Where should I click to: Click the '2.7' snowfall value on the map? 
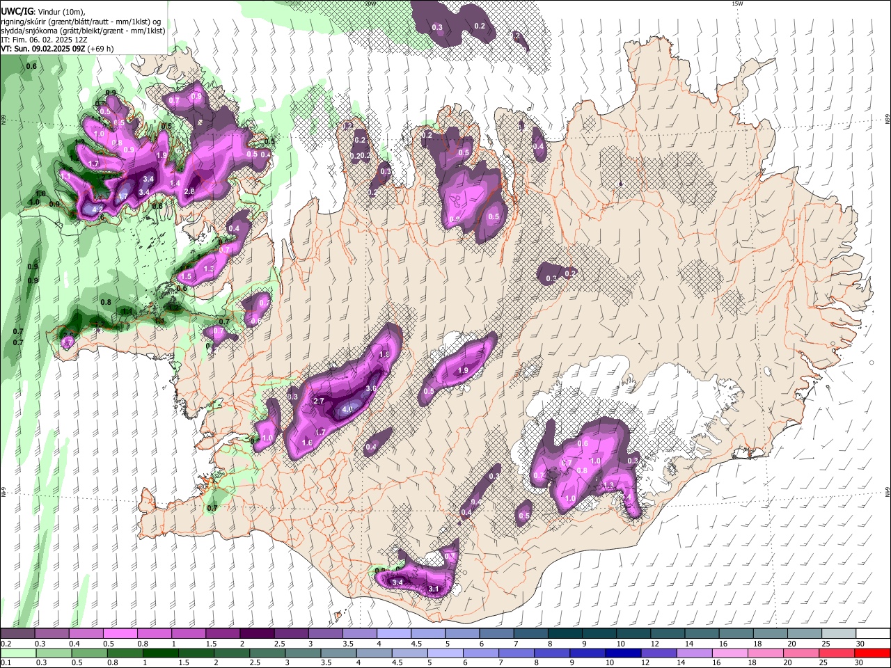point(320,401)
